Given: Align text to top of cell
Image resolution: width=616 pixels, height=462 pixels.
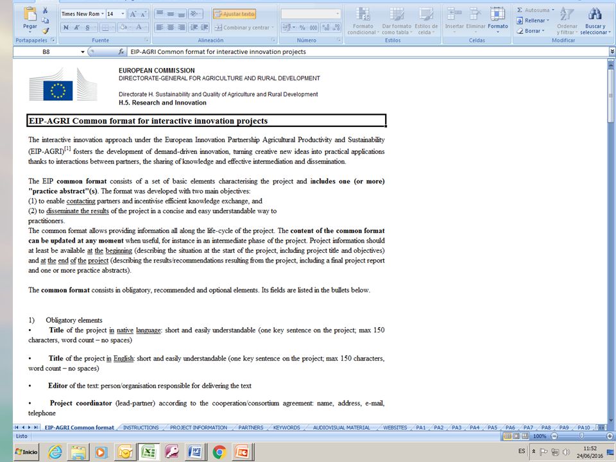Looking at the screenshot, I should [160, 14].
